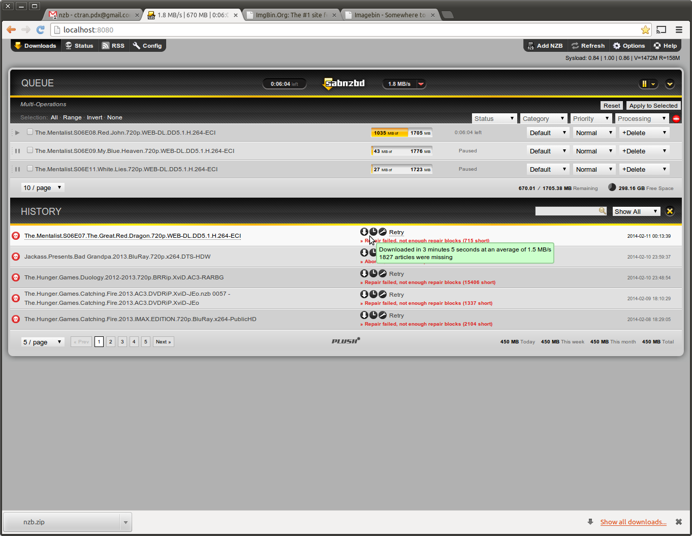This screenshot has height=536, width=692.
Task: Open the history 5 / page dropdown
Action: click(x=42, y=342)
